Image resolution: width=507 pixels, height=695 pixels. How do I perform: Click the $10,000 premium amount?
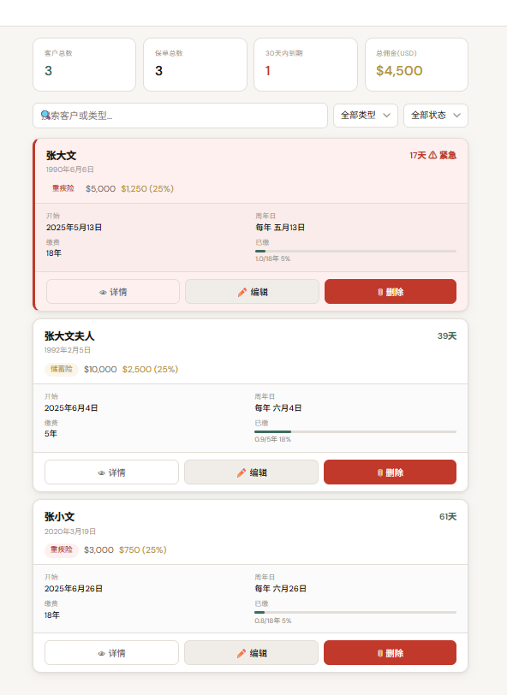point(100,369)
